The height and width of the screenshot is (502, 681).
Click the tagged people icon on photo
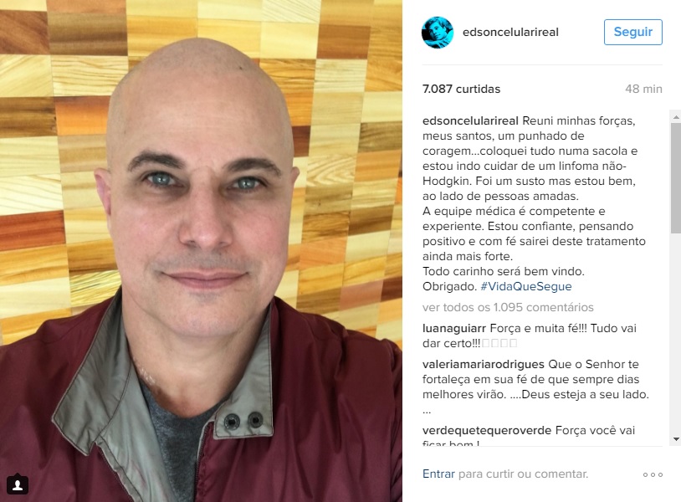tap(18, 484)
